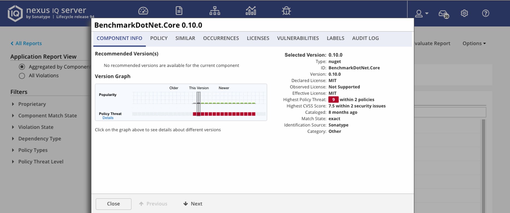Click the 'nuget' type value
Viewport: 510px width, 213px height.
click(x=334, y=62)
